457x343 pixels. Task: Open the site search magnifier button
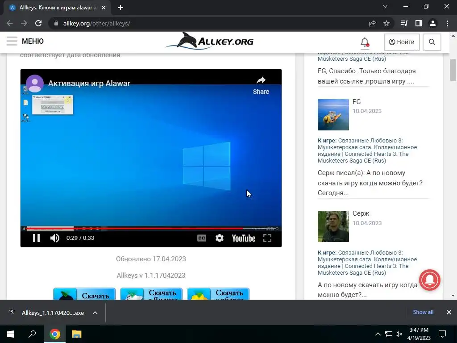click(x=432, y=42)
